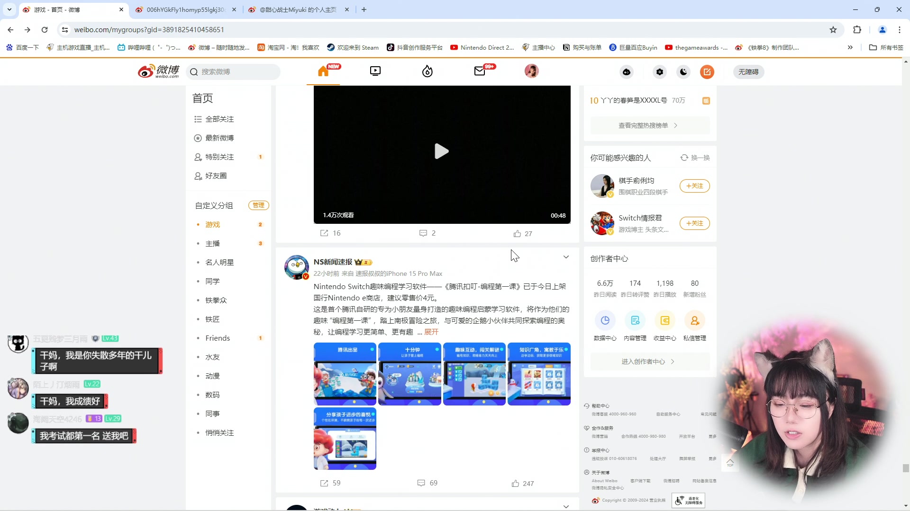The image size is (910, 511).
Task: Follow Switch情报君 using the +关注 button
Action: 695,223
